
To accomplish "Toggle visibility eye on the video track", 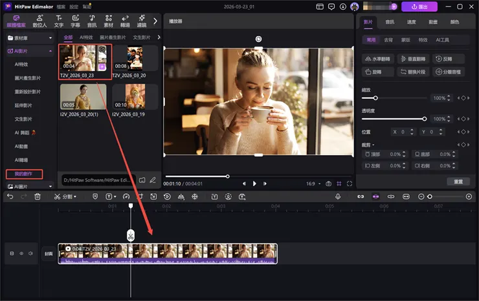I will [x=21, y=253].
